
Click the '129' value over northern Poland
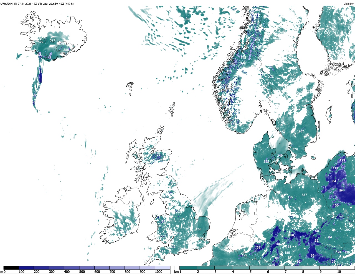coord(343,160)
